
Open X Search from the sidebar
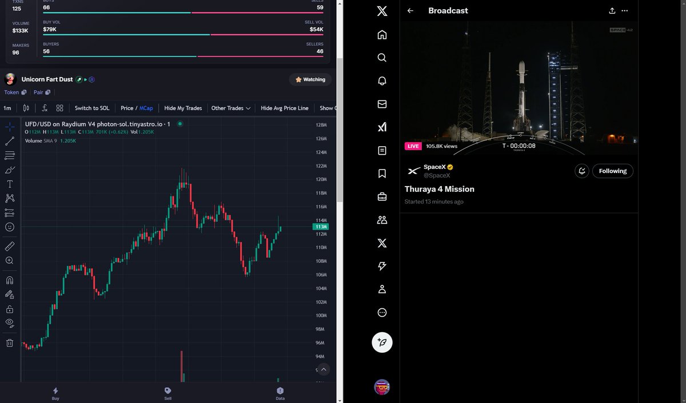(382, 57)
